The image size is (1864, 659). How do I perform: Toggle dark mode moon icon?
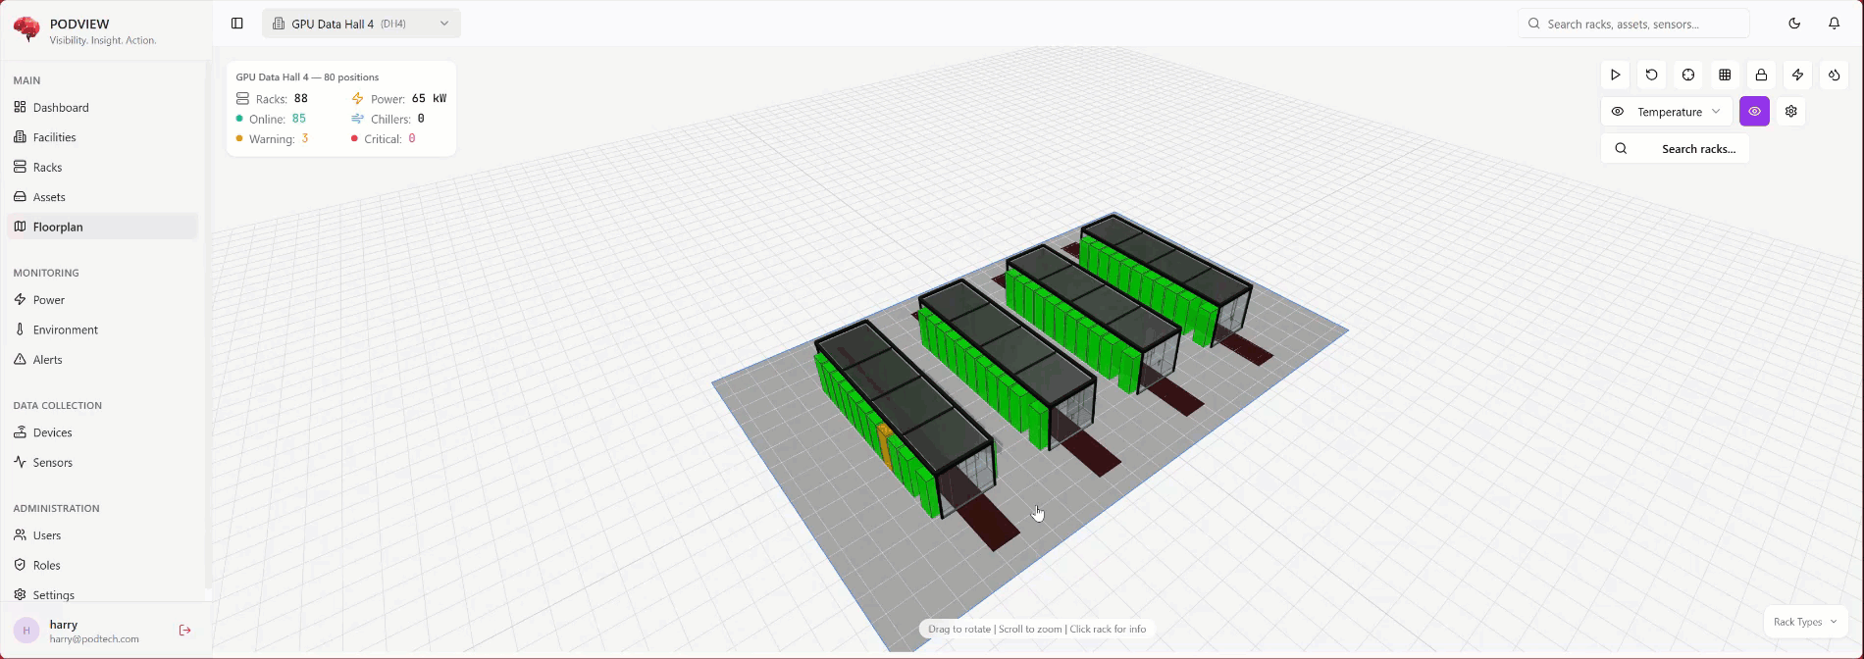tap(1794, 24)
